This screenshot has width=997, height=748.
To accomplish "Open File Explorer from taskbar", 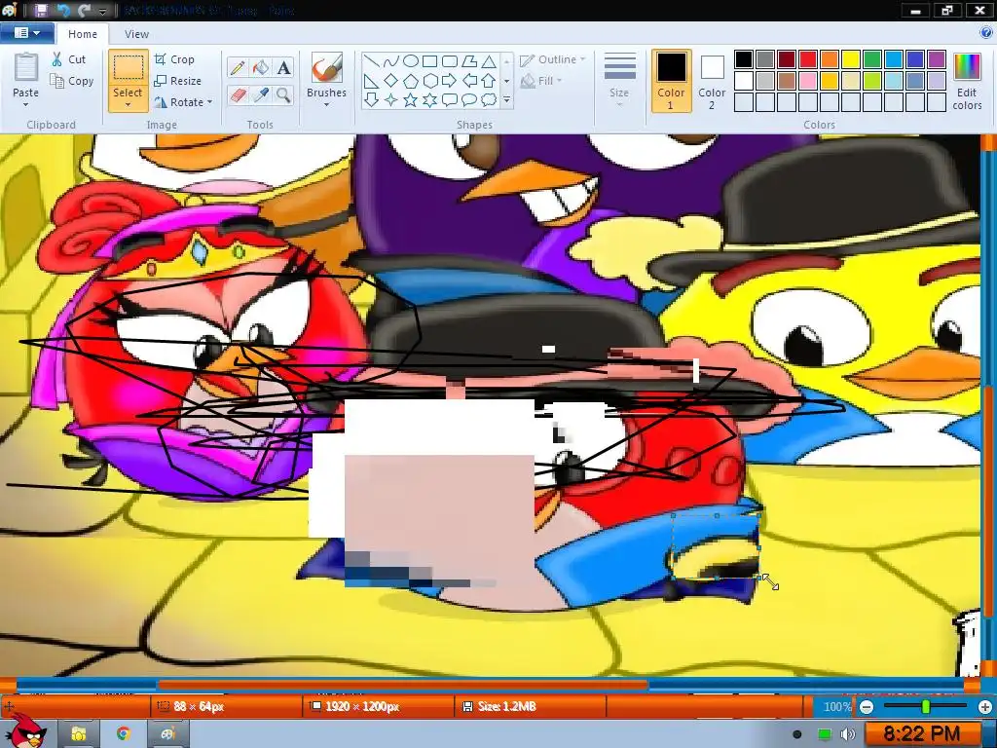I will [x=78, y=734].
